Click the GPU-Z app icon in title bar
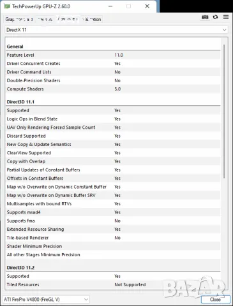The height and width of the screenshot is (306, 233). pyautogui.click(x=7, y=6)
